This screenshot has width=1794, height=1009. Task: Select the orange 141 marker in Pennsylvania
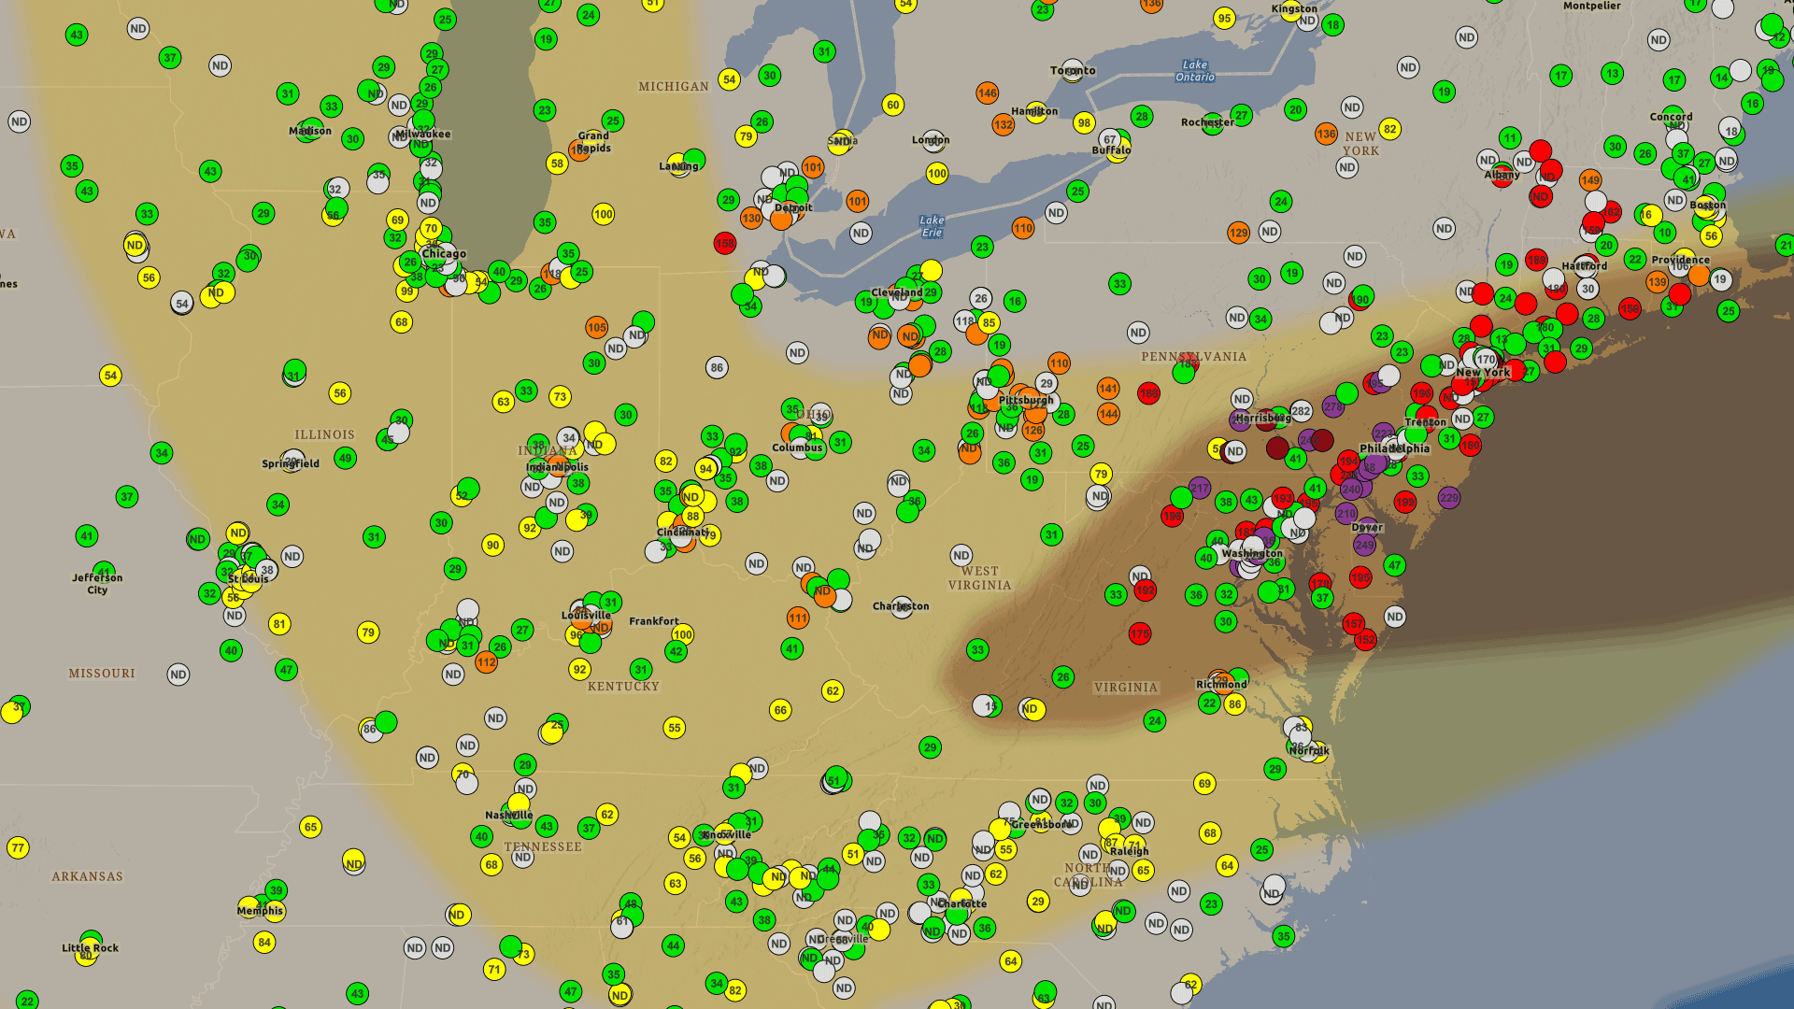(1108, 389)
